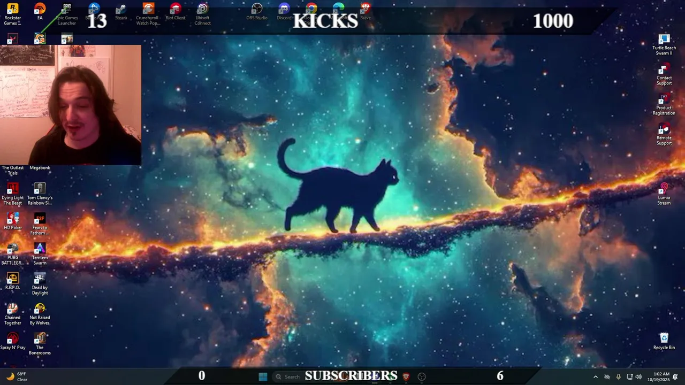
Task: Launch the EA app shortcut
Action: click(x=40, y=12)
